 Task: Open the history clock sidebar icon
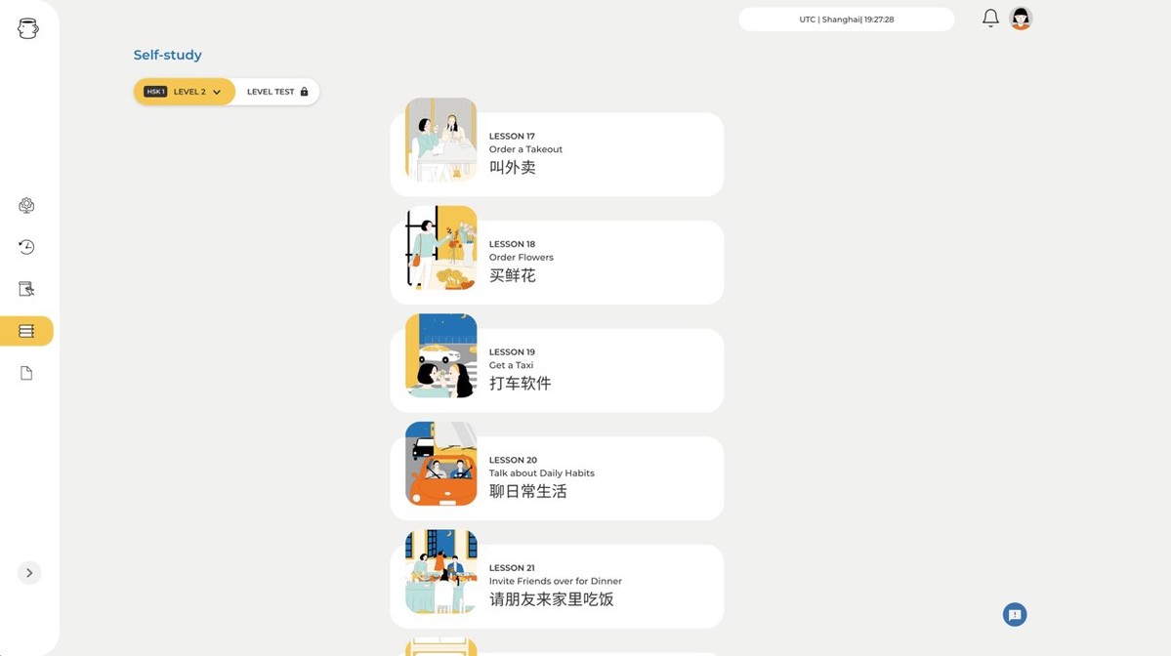coord(26,247)
